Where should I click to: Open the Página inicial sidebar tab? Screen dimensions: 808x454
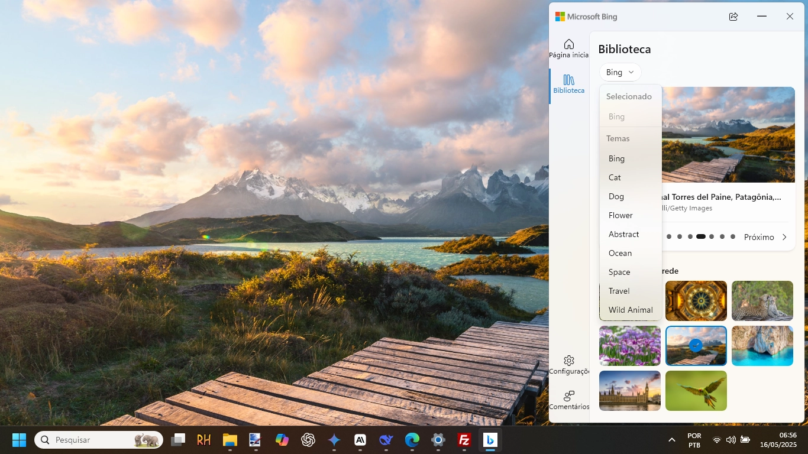pyautogui.click(x=568, y=48)
